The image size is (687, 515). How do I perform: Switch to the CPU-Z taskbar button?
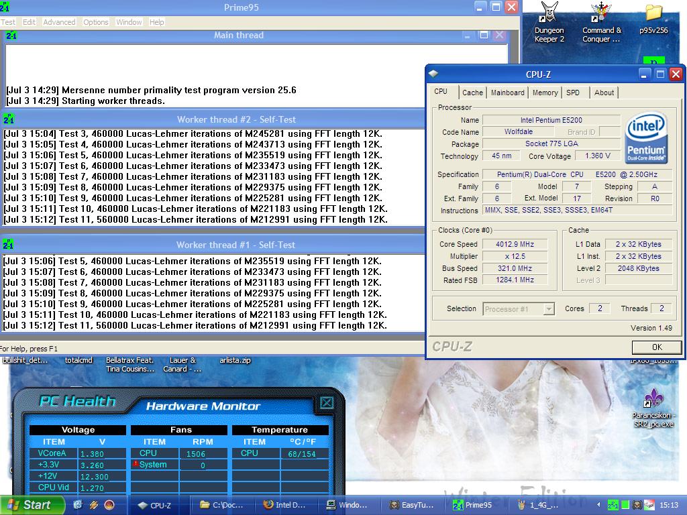click(160, 505)
